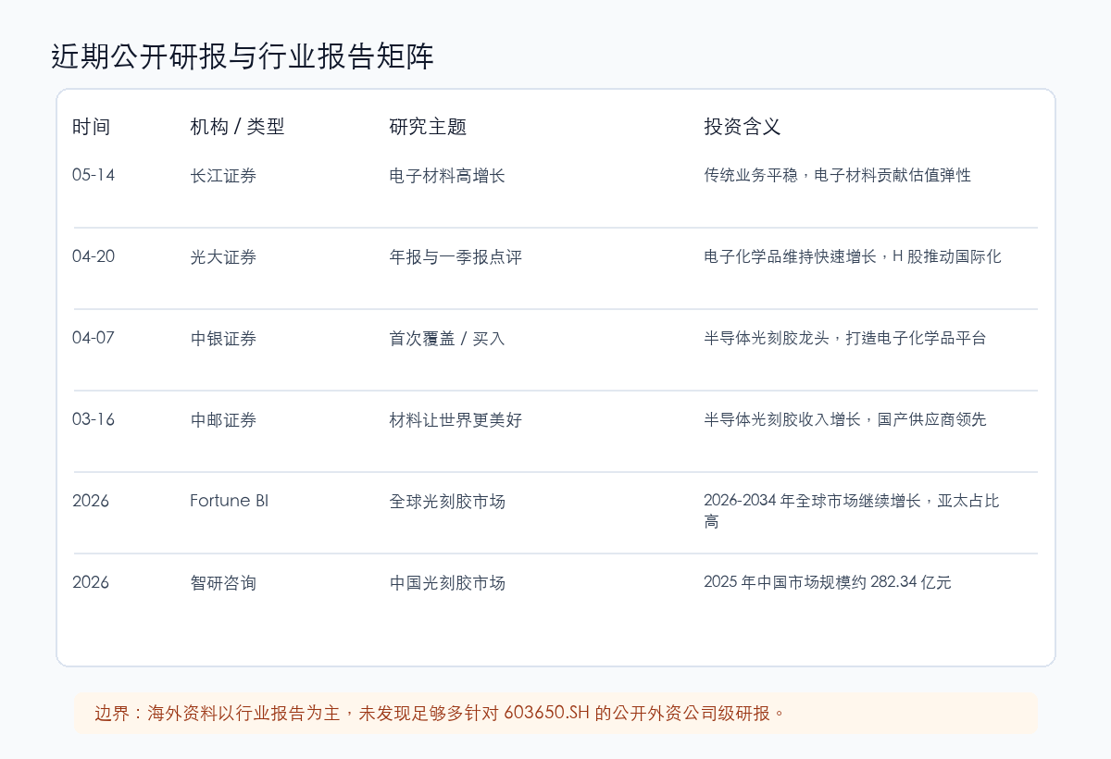Click the 机构 / 类型 column header
The width and height of the screenshot is (1111, 759).
tap(237, 127)
